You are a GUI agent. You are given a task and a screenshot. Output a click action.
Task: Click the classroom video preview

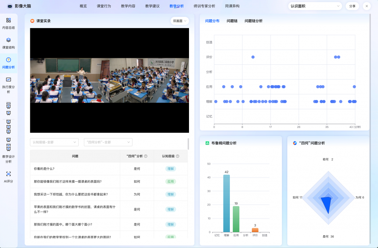point(109,80)
